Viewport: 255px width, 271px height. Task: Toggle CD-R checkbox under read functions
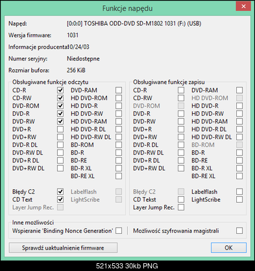pos(60,90)
